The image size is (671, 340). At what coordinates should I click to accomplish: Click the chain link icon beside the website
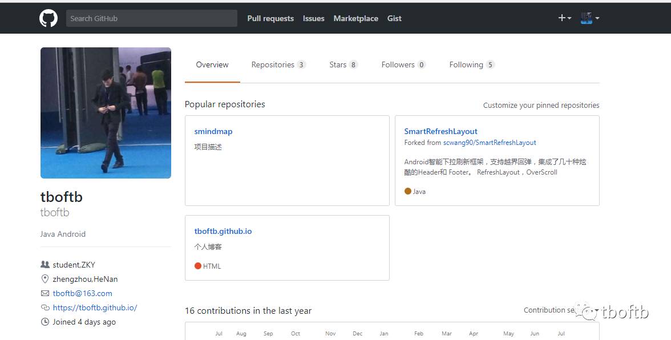(45, 307)
